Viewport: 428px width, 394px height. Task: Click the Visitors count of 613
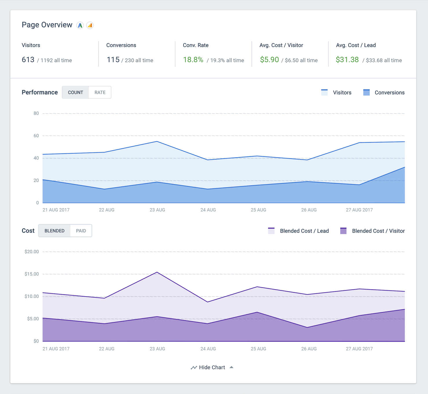(x=28, y=60)
